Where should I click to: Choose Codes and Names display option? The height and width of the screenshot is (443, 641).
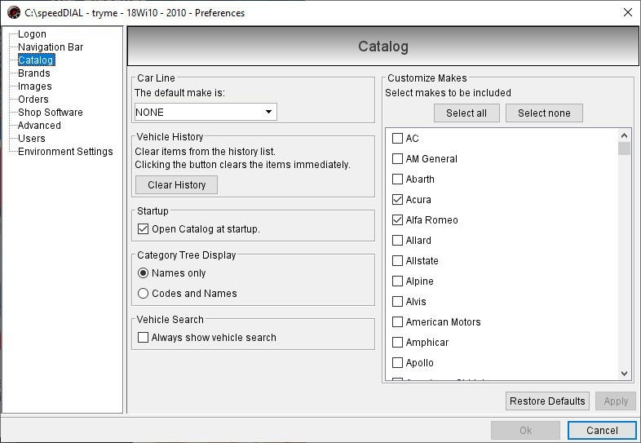pyautogui.click(x=143, y=293)
